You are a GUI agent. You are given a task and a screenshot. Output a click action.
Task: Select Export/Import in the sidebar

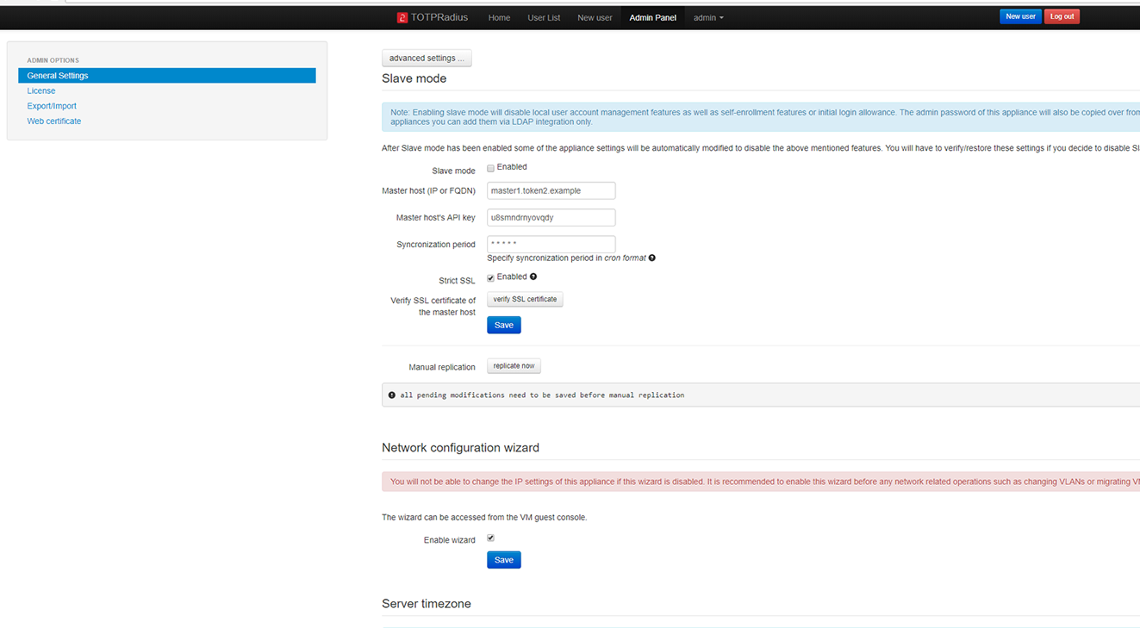tap(53, 105)
